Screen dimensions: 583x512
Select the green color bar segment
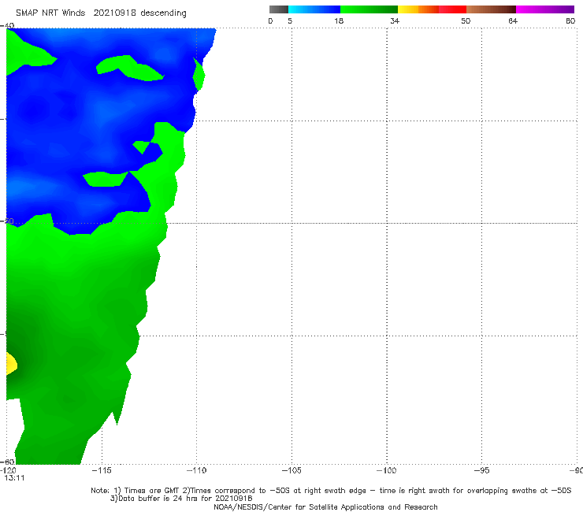pyautogui.click(x=369, y=9)
